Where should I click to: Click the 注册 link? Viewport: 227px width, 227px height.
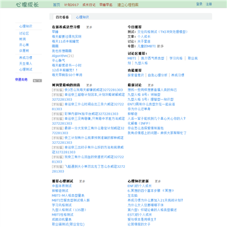(x=209, y=4)
